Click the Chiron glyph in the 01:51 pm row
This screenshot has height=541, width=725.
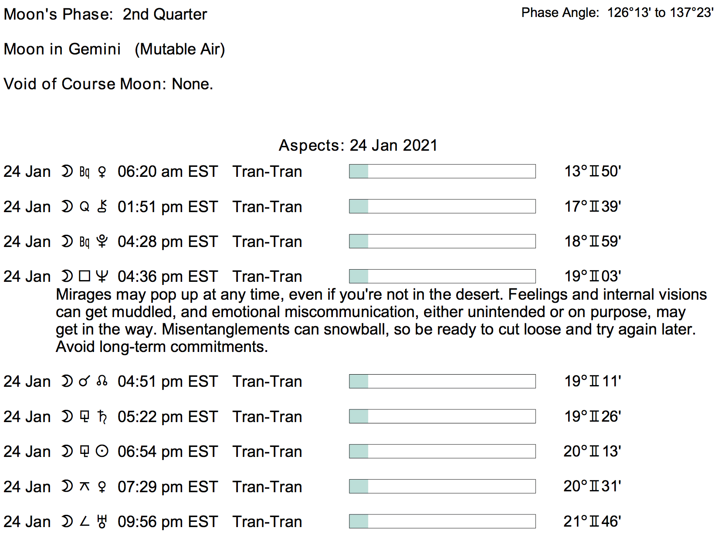tap(102, 207)
